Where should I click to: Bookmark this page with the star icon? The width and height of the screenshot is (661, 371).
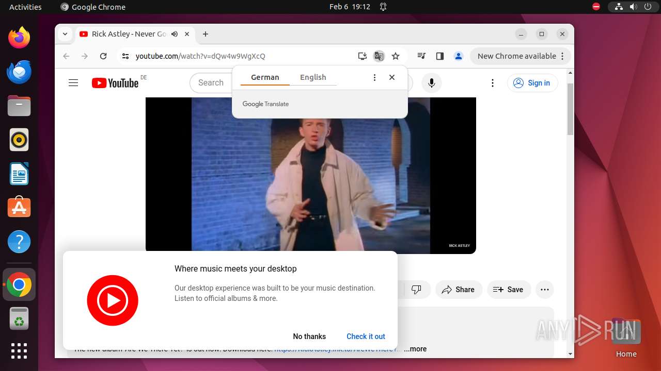coord(396,56)
